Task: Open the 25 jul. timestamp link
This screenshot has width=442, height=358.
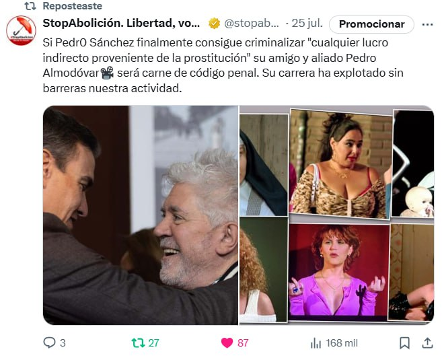Action: [x=307, y=24]
